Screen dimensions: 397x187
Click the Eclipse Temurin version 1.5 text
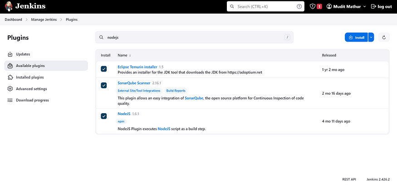click(161, 67)
